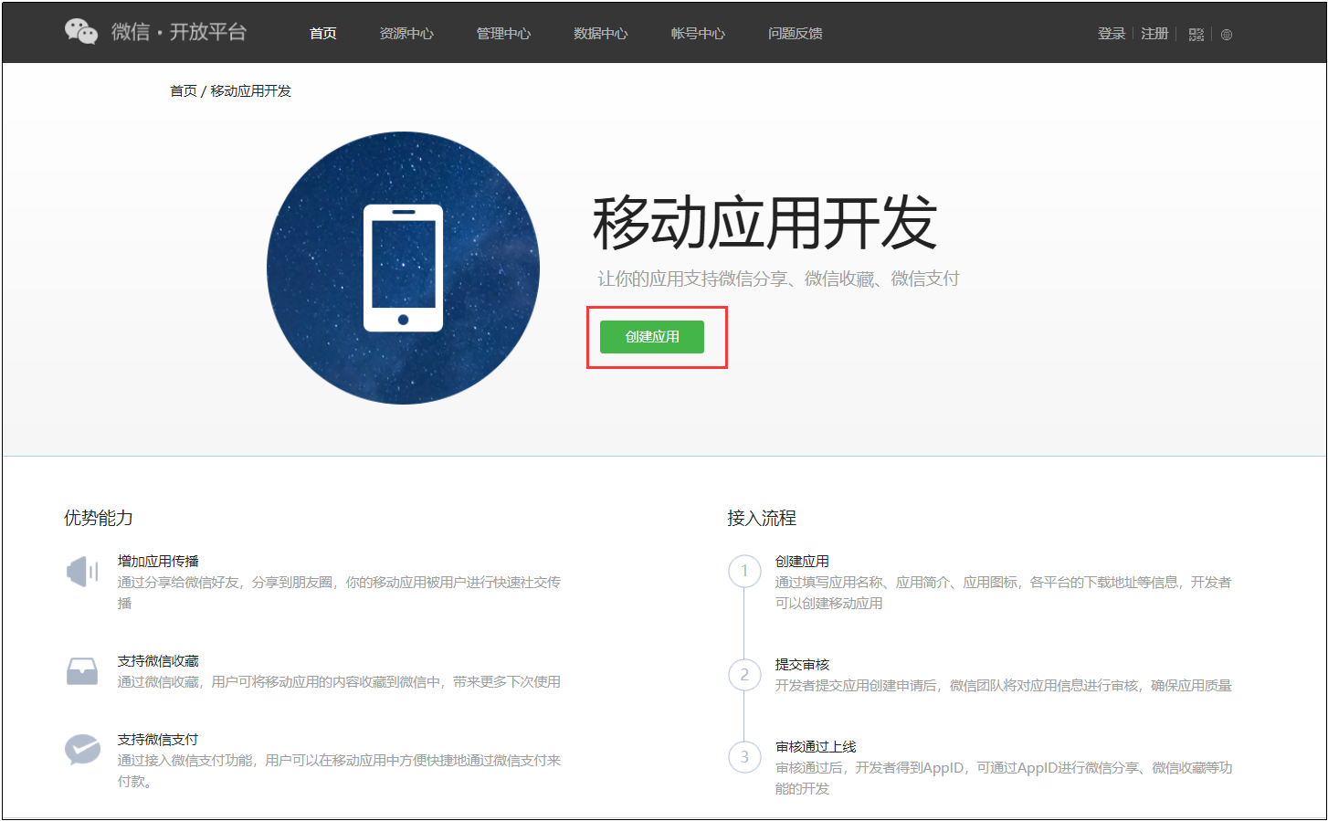The width and height of the screenshot is (1328, 821).
Task: Click the inbox icon beside 支持微信收藏
Action: [82, 671]
